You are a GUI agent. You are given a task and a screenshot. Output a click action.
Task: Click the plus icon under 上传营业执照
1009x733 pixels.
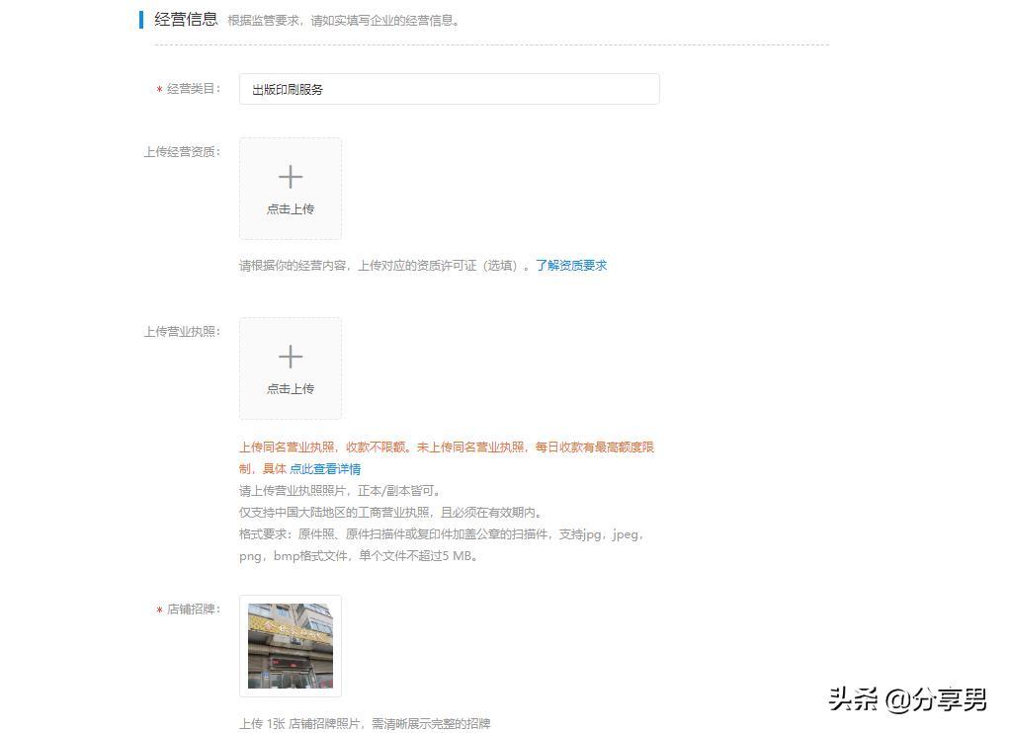click(x=291, y=357)
